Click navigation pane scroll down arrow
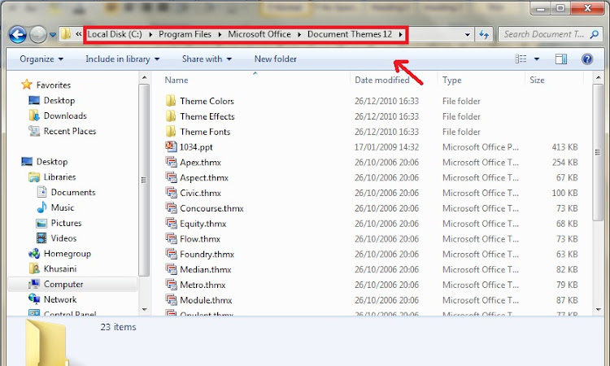The height and width of the screenshot is (366, 610). (144, 310)
